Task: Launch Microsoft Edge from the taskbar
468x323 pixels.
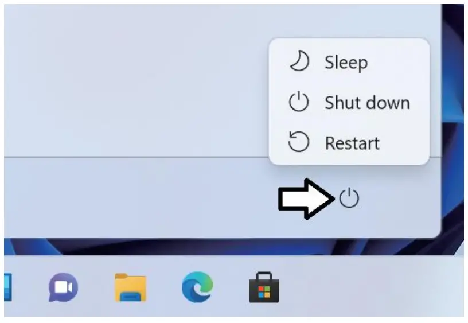Action: coord(197,287)
